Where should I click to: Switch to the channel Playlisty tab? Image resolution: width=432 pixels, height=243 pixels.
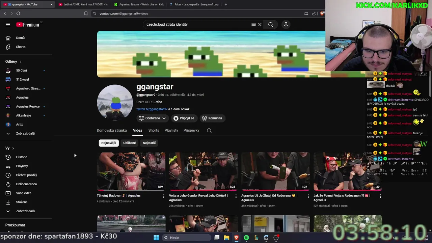[x=171, y=130]
